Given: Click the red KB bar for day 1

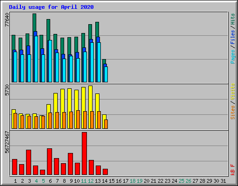Looking at the screenshot, I should coord(14,167).
